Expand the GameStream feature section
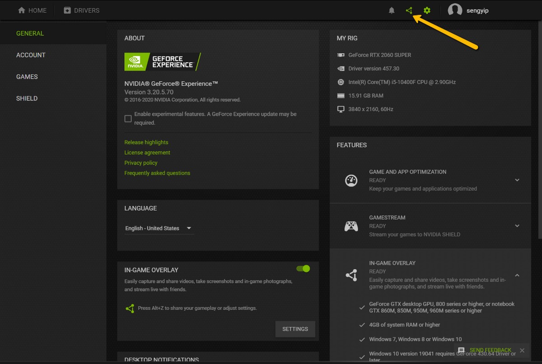This screenshot has height=364, width=542. (x=517, y=226)
